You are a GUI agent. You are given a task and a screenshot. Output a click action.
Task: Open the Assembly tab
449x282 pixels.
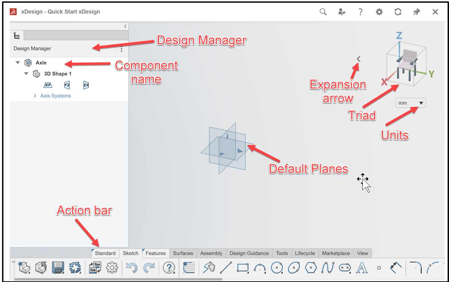211,253
